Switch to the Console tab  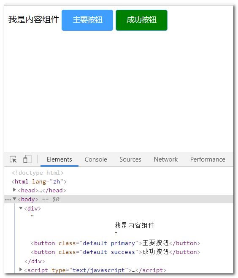(96, 159)
